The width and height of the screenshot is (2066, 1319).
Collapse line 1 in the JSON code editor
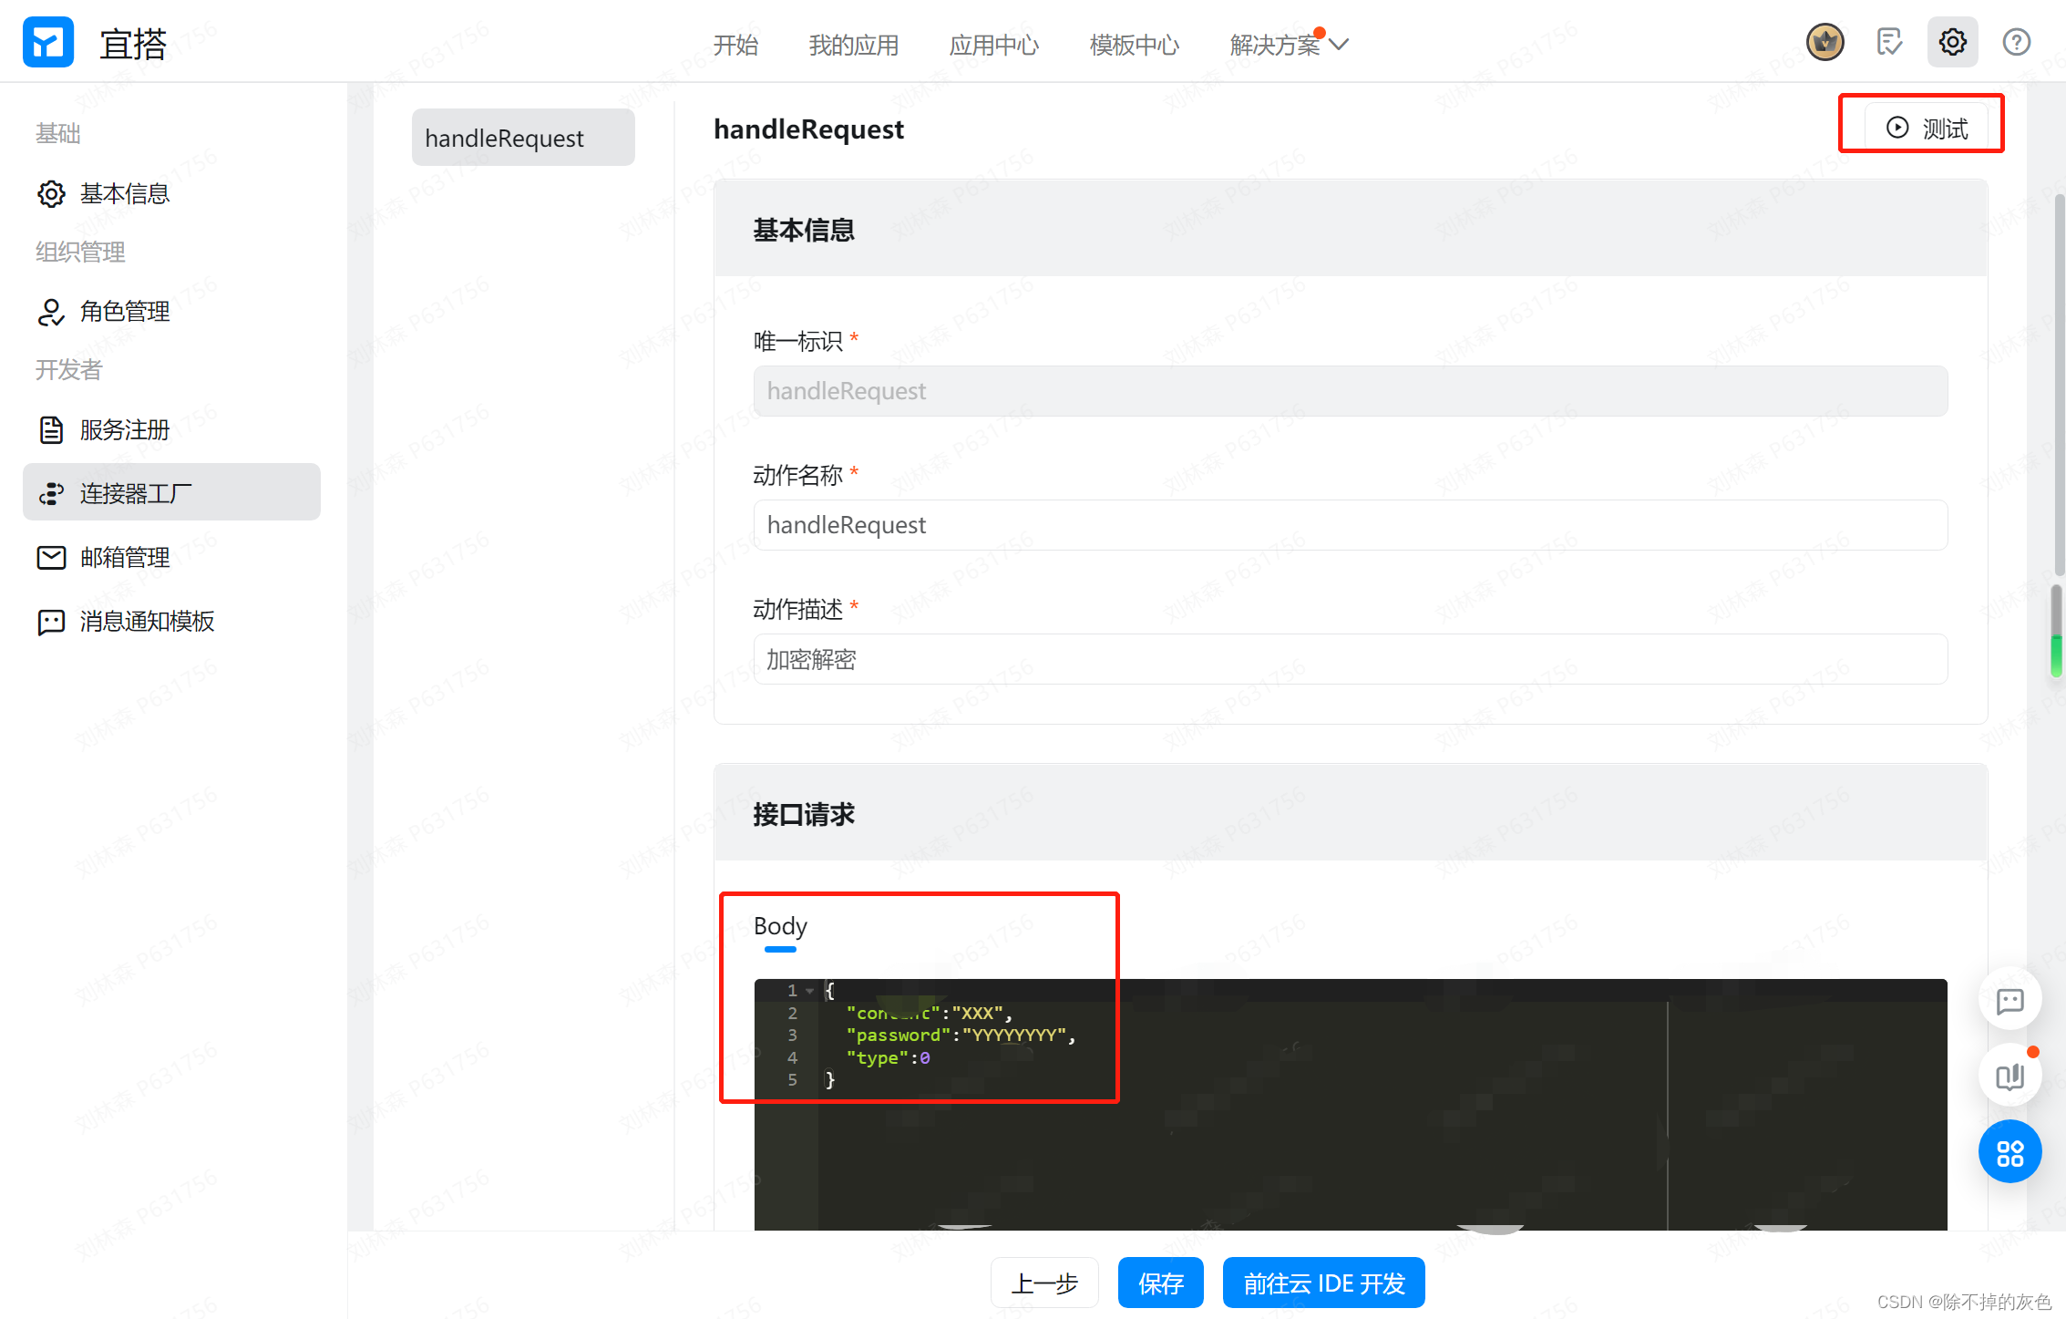[x=809, y=990]
